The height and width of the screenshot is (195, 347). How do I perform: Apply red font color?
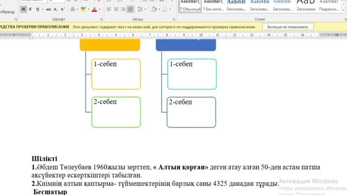tap(94, 9)
